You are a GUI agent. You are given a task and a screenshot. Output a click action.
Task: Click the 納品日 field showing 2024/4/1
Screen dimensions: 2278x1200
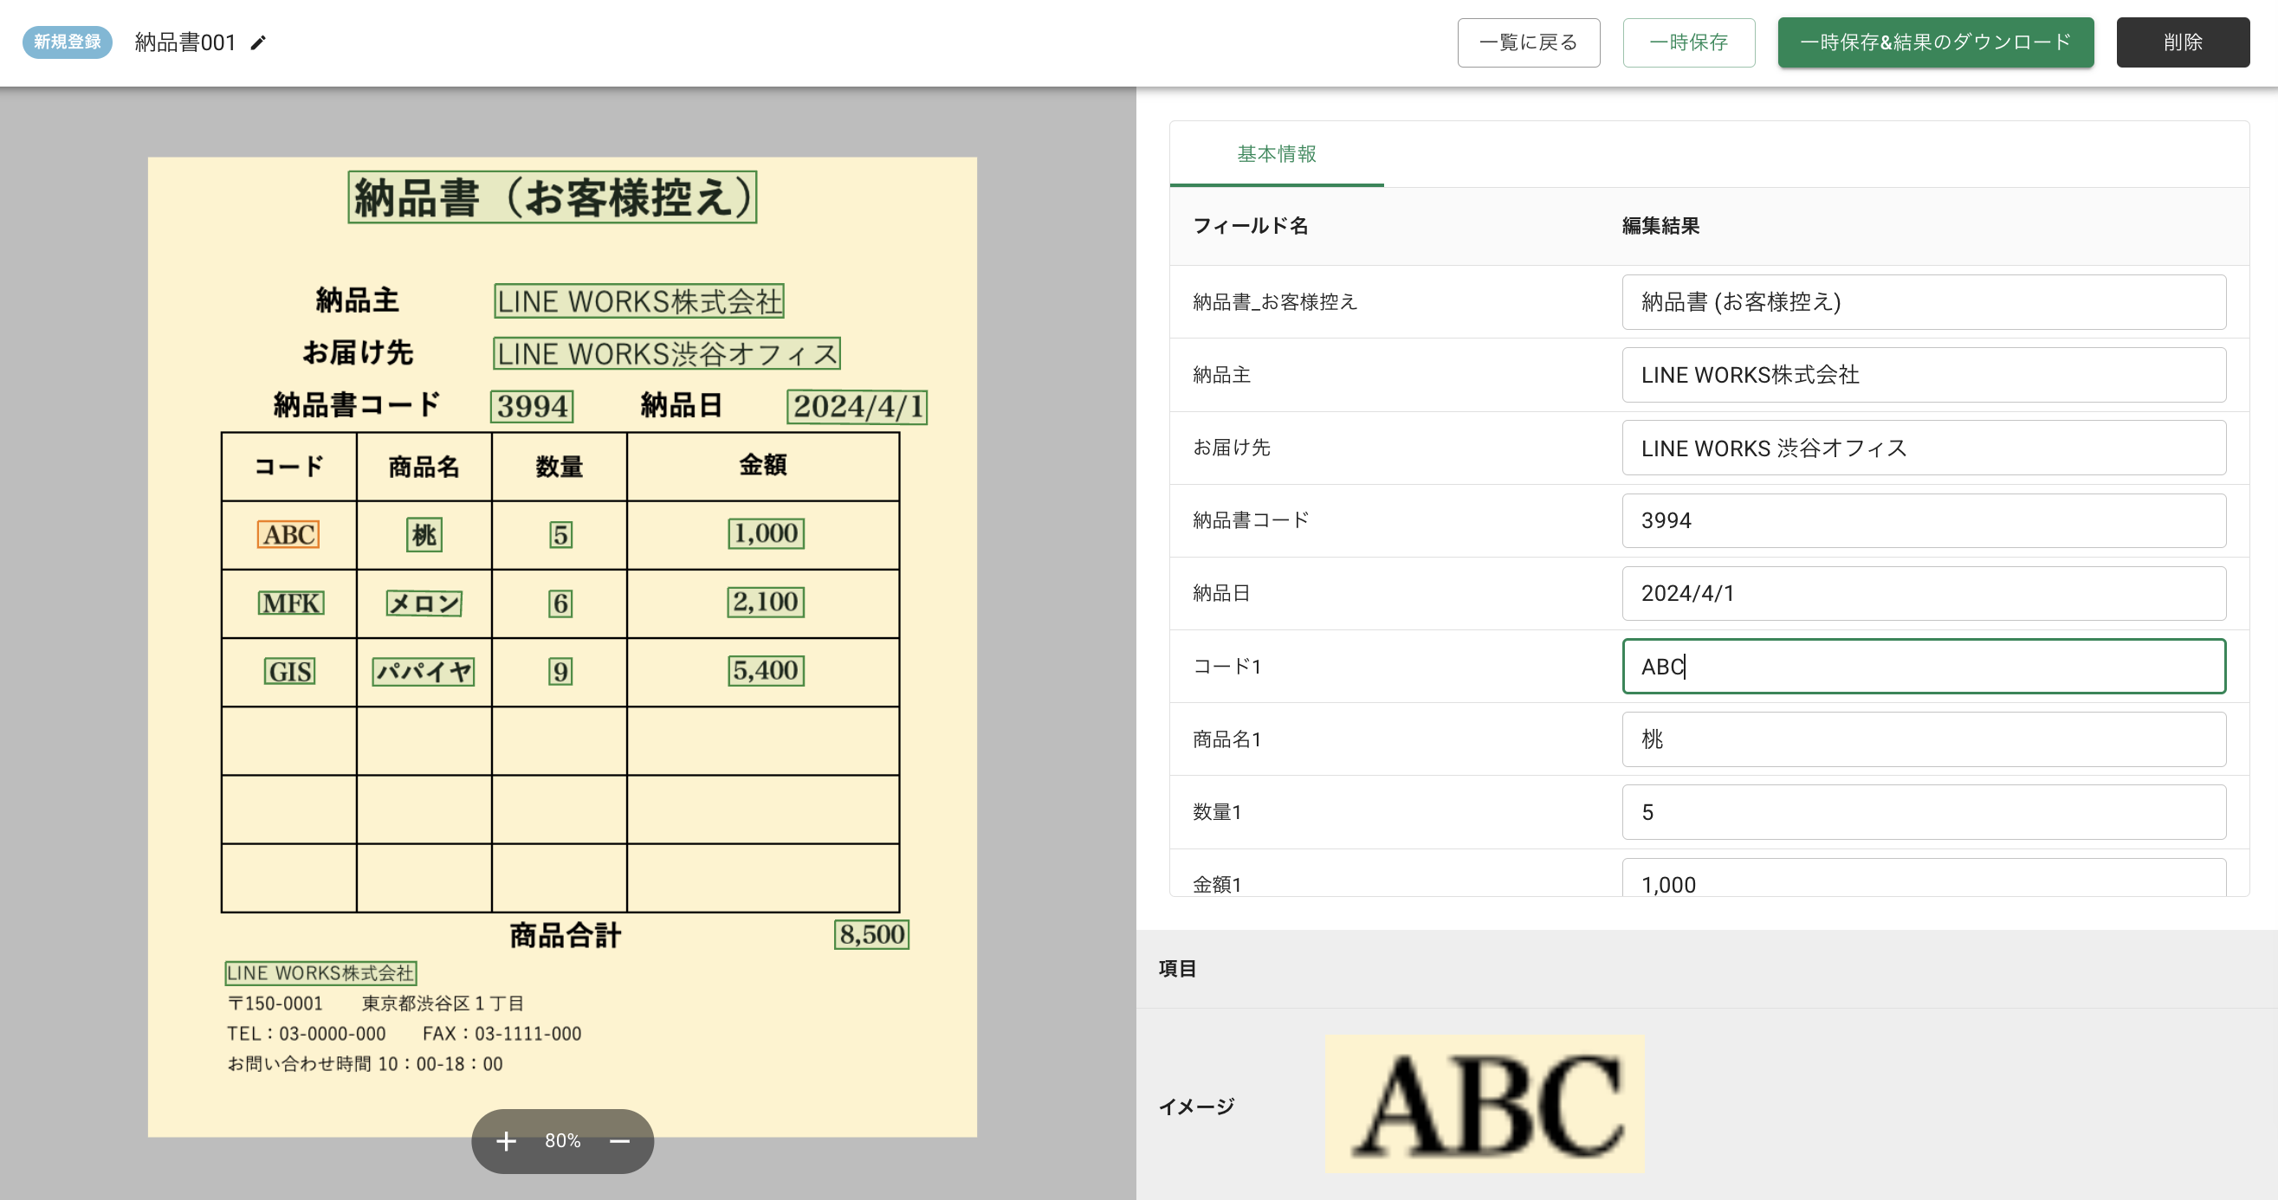coord(1924,593)
